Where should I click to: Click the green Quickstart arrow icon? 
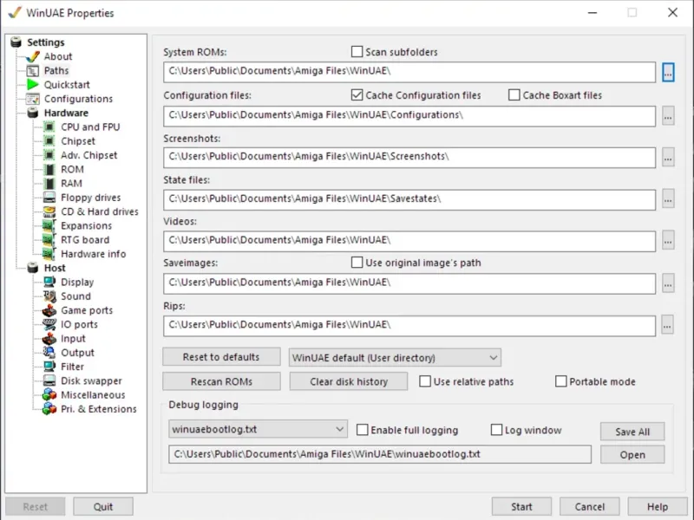pos(32,84)
